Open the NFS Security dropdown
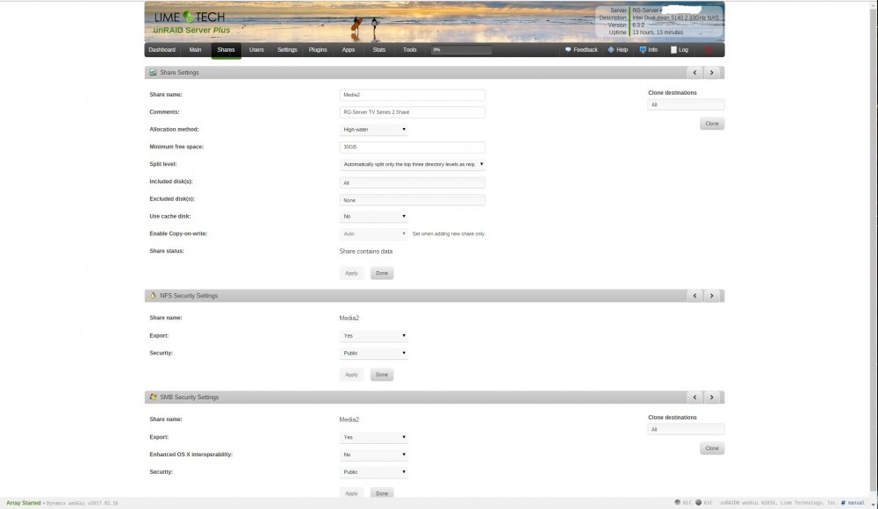The height and width of the screenshot is (509, 878). pos(373,353)
